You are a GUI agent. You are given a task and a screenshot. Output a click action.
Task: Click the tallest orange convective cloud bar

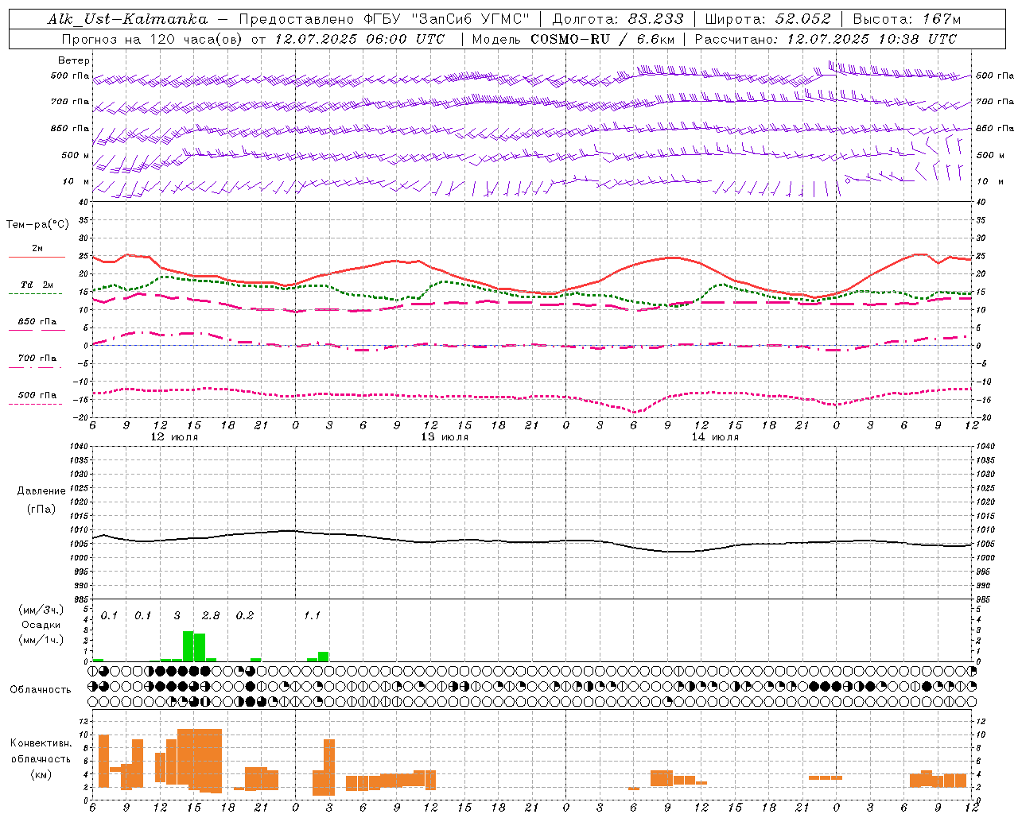pos(200,761)
